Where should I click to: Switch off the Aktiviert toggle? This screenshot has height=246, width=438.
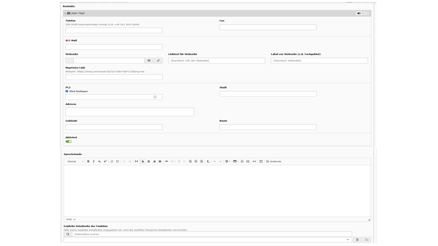coord(69,141)
